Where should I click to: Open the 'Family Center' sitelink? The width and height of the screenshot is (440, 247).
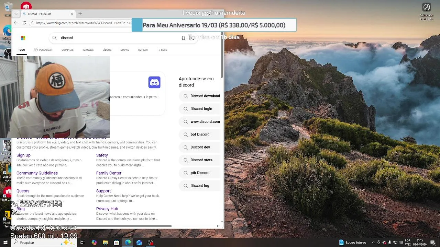point(109,173)
